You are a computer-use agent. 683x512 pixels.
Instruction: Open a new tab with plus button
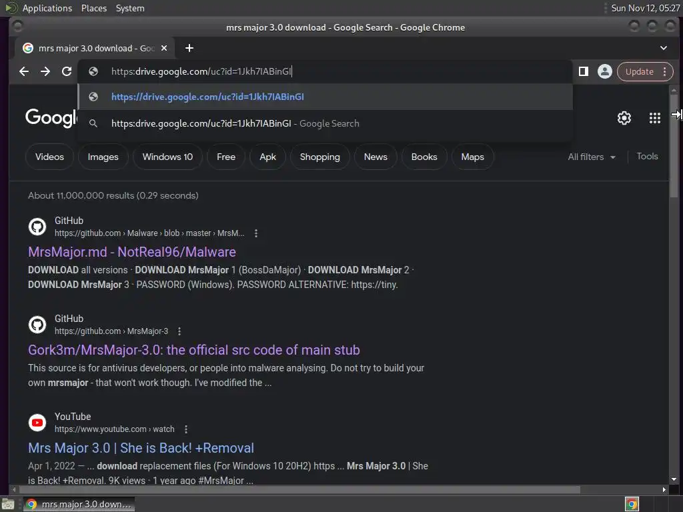189,48
